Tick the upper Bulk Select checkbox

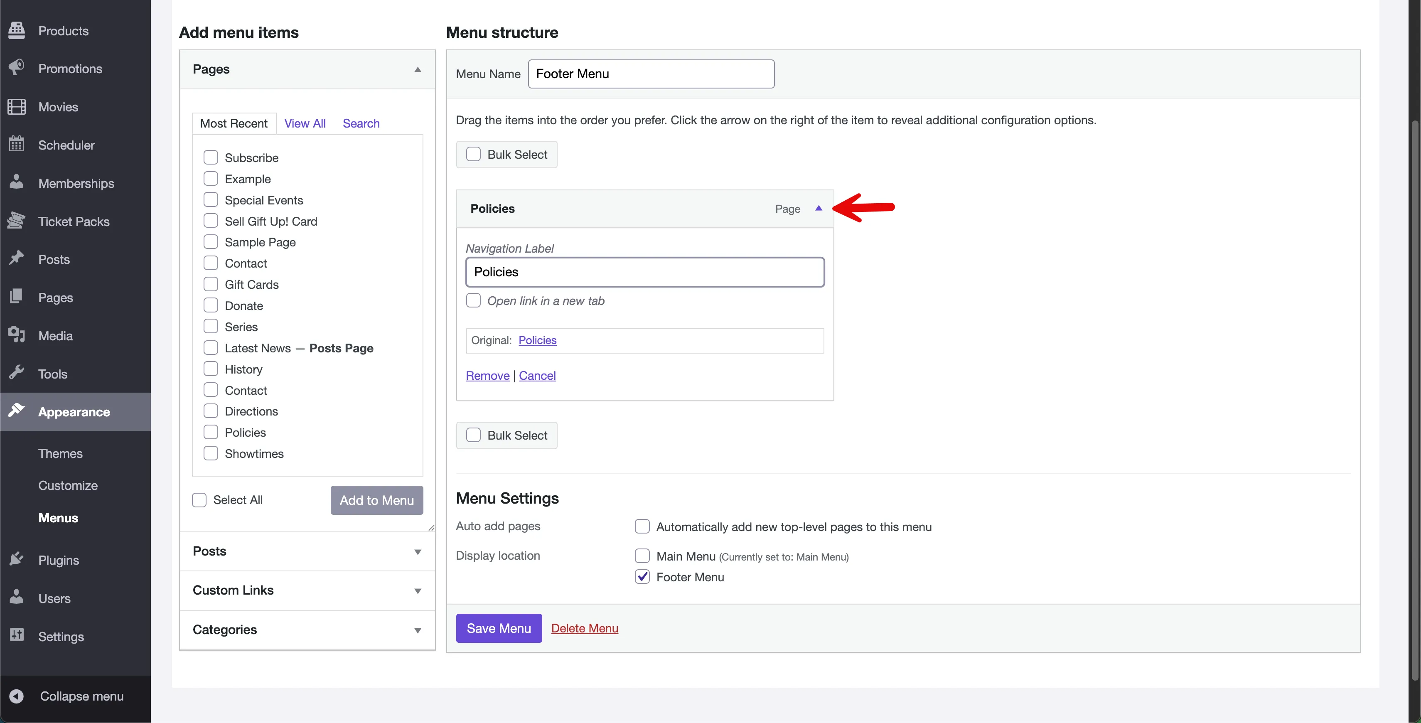tap(473, 155)
